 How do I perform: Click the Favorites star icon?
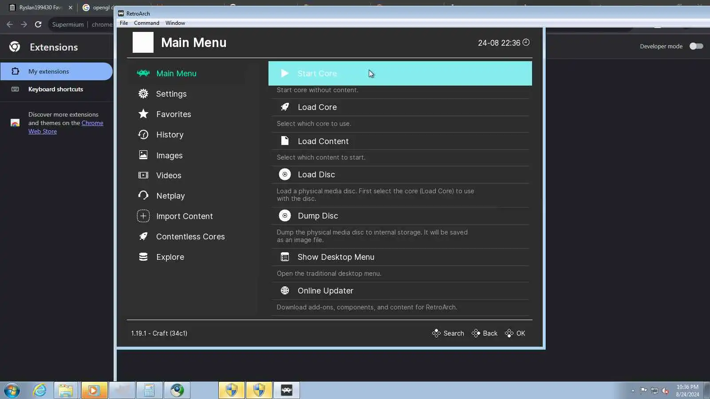coord(143,114)
